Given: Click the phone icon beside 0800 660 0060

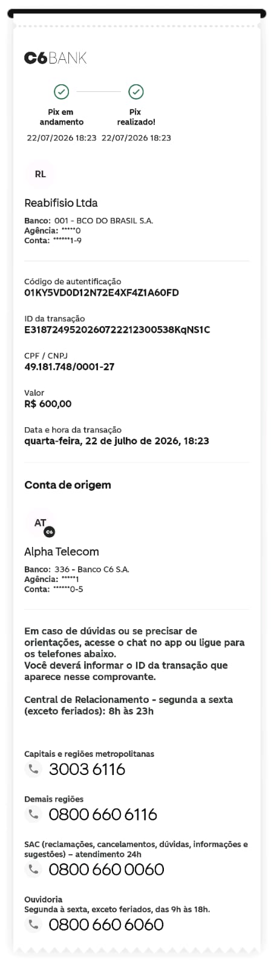Looking at the screenshot, I should [x=33, y=869].
